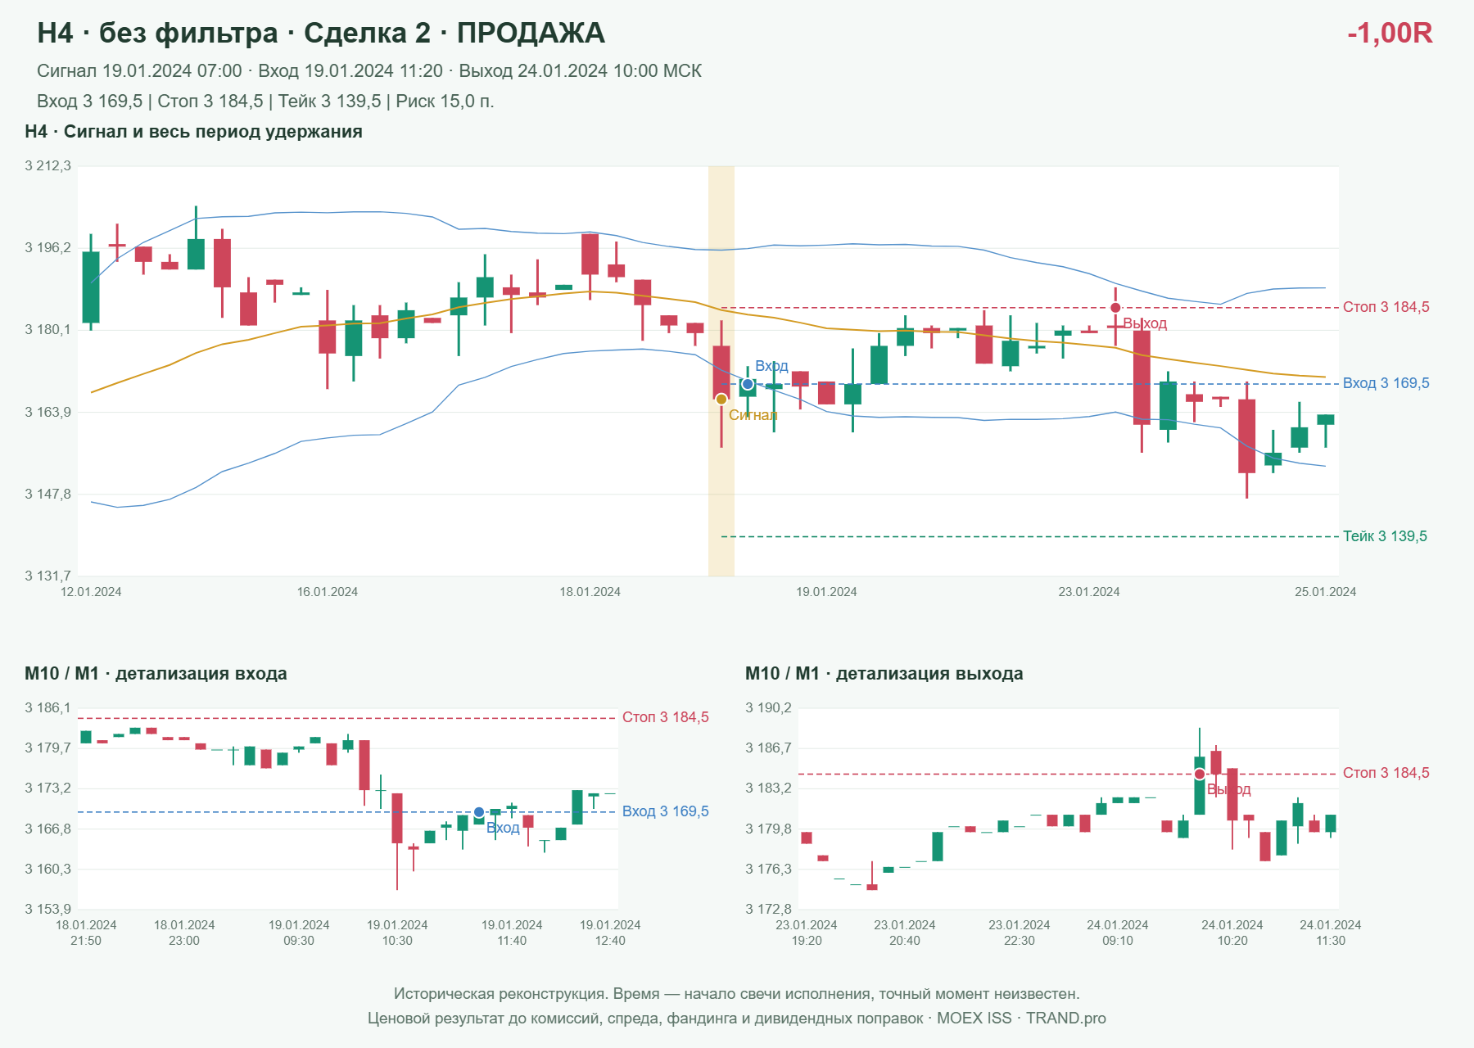Click heading 'H4 · Сигнал и весь период удержания'

click(193, 132)
